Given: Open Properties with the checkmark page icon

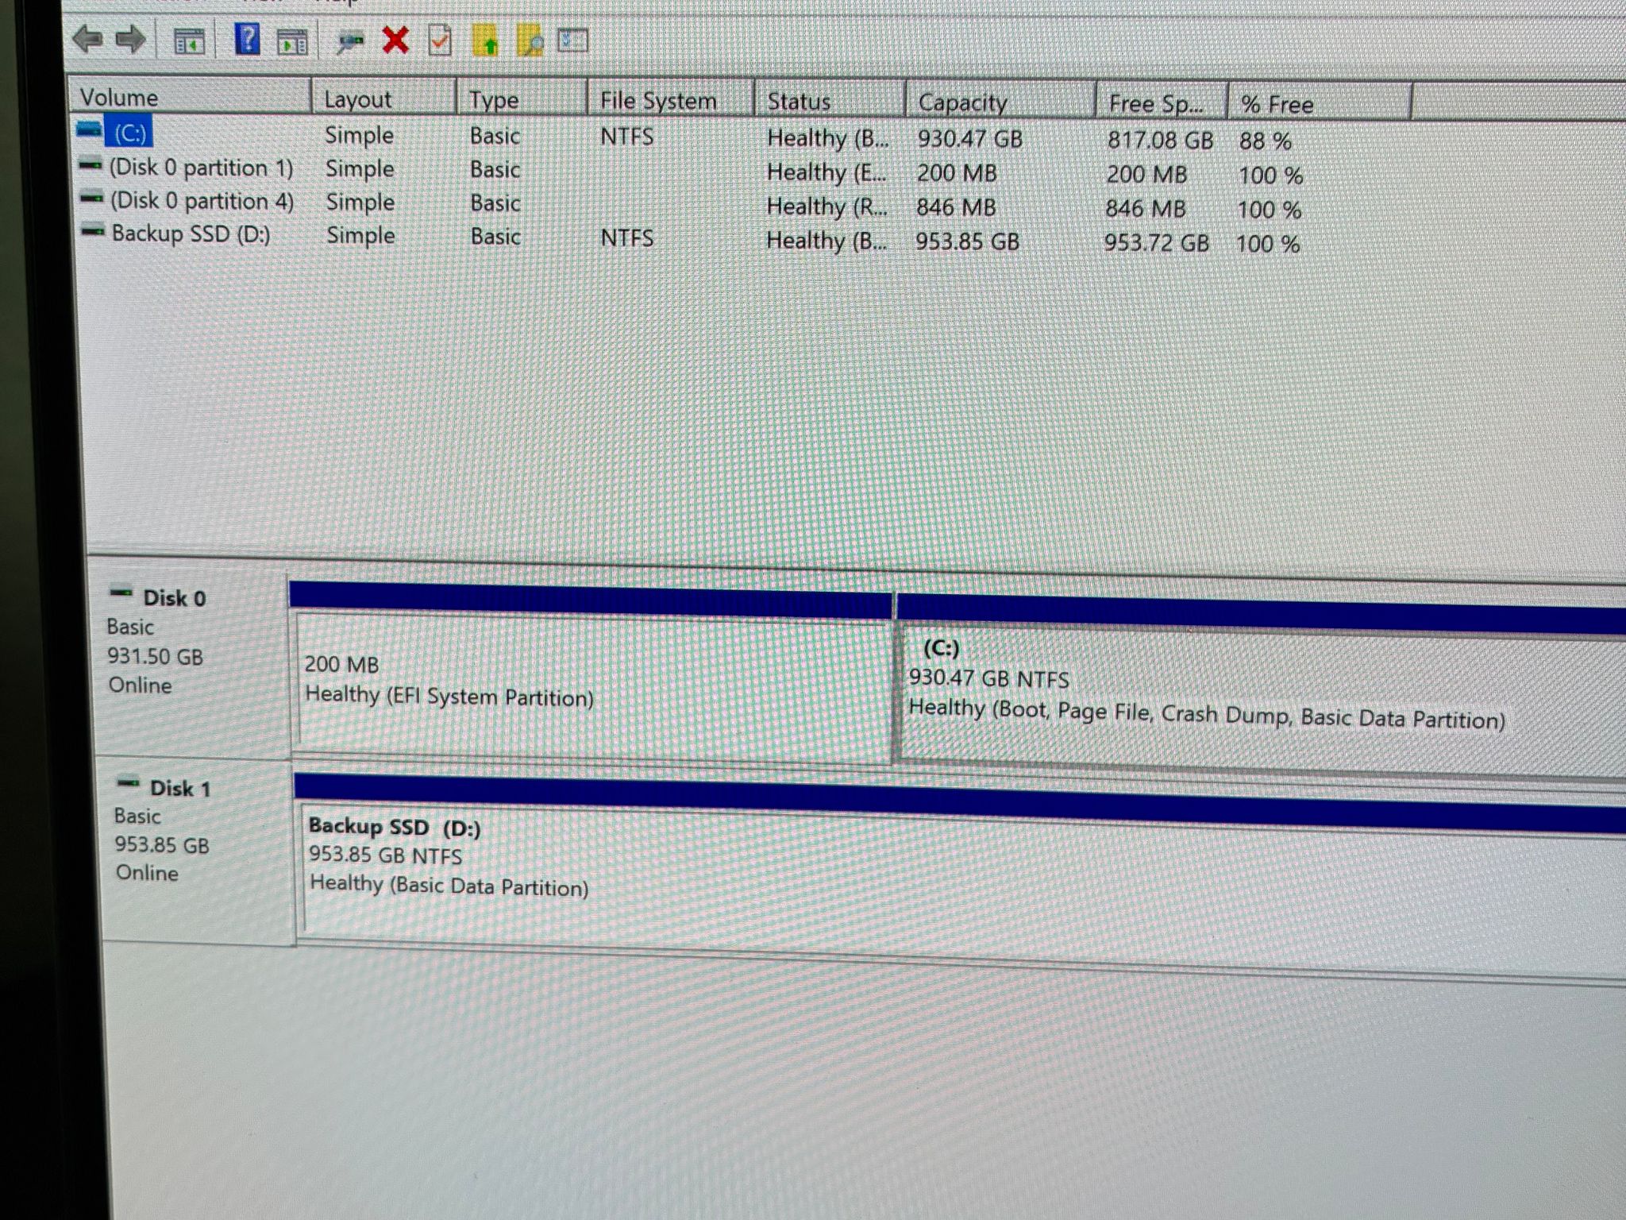Looking at the screenshot, I should point(440,41).
